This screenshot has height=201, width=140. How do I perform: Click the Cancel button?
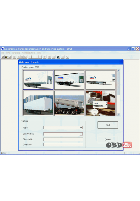[108, 140]
